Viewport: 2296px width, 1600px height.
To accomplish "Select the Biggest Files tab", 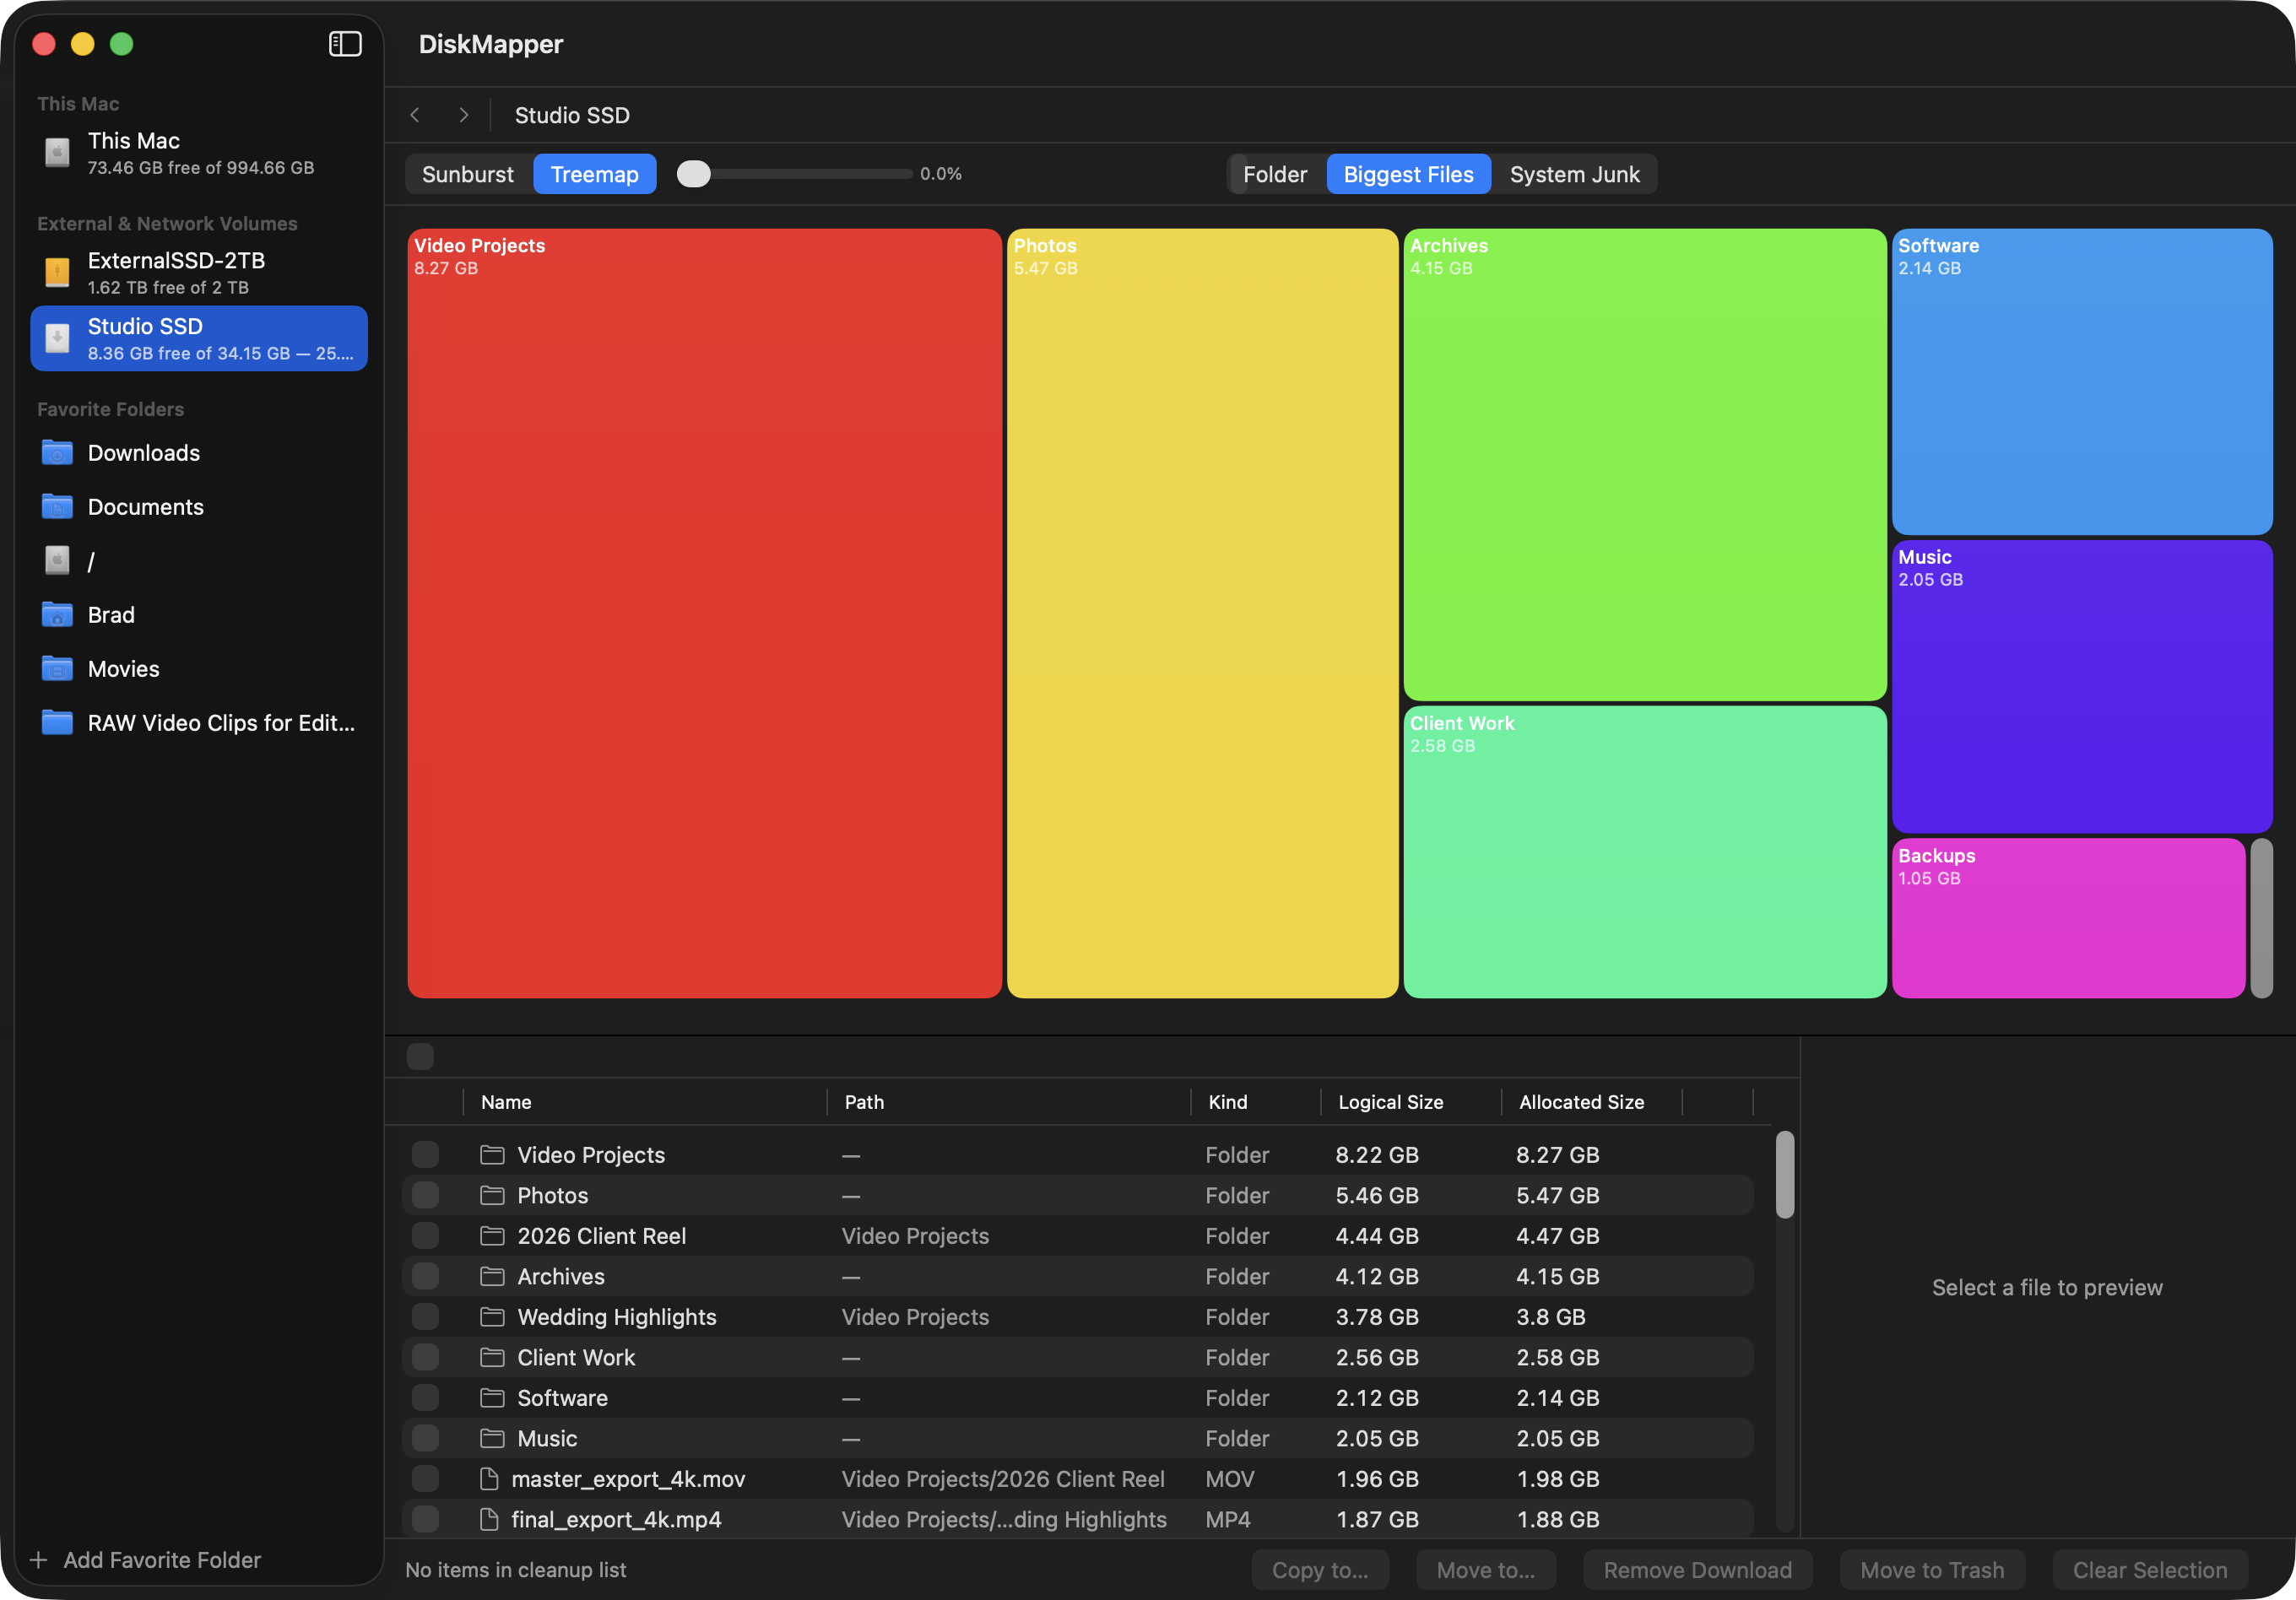I will [1408, 174].
